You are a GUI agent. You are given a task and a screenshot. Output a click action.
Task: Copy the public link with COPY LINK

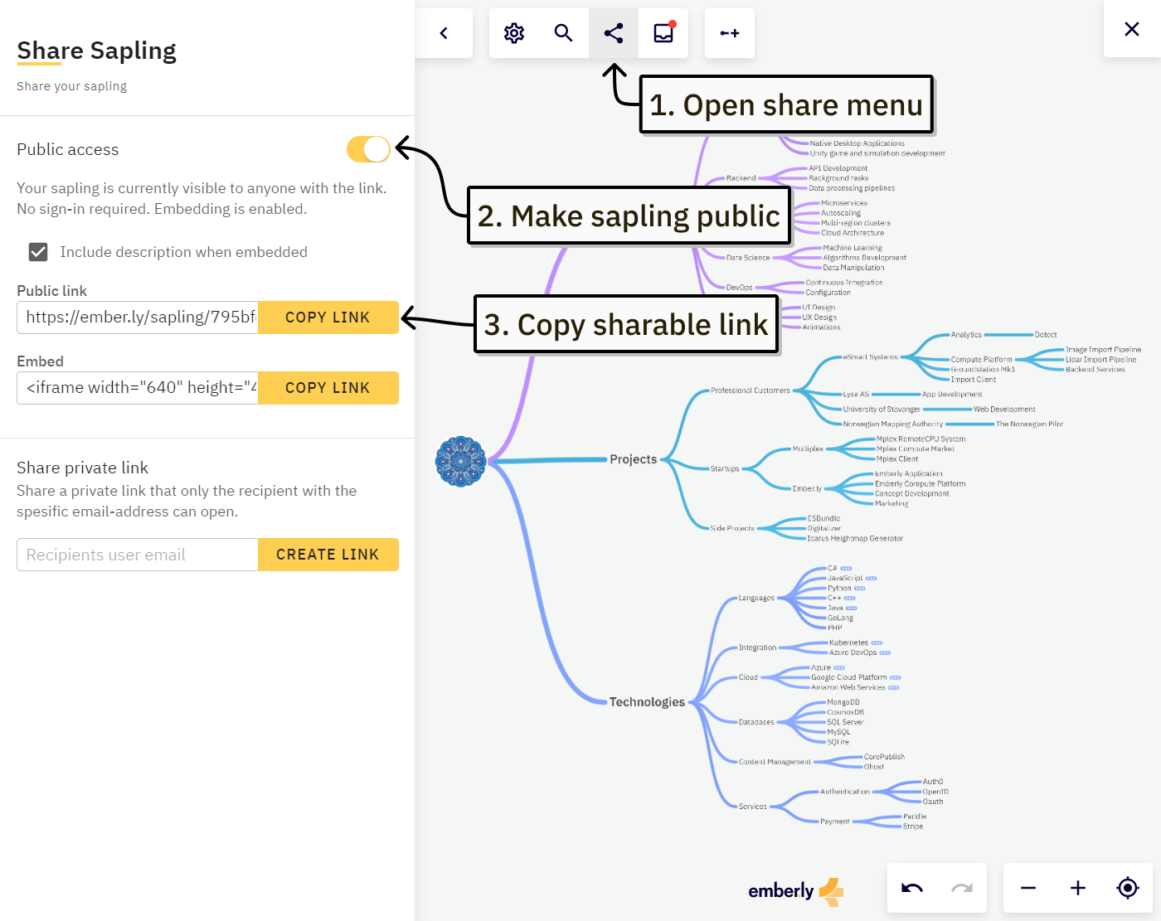328,318
